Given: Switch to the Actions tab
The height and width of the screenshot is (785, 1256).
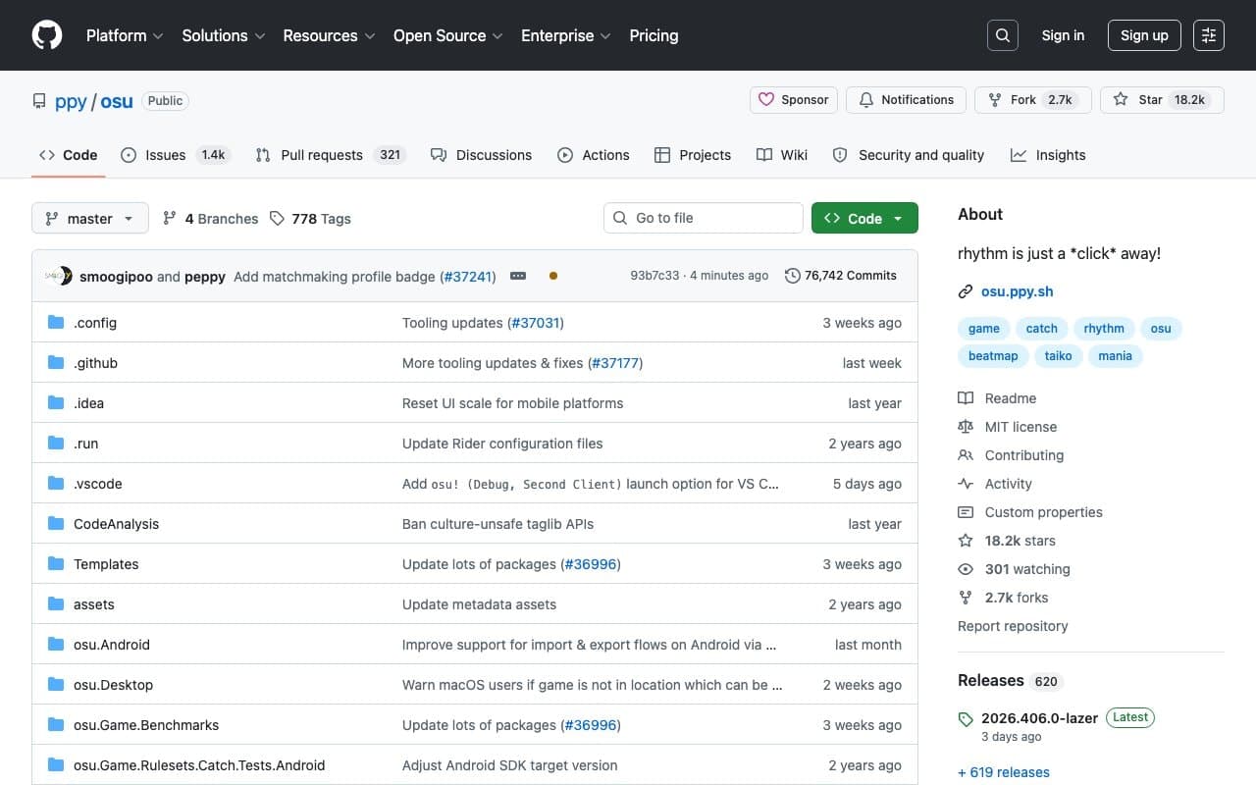Looking at the screenshot, I should click(594, 155).
